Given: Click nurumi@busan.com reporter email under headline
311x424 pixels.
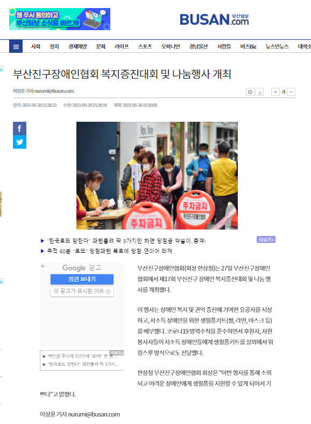Looking at the screenshot, I should pyautogui.click(x=54, y=91).
